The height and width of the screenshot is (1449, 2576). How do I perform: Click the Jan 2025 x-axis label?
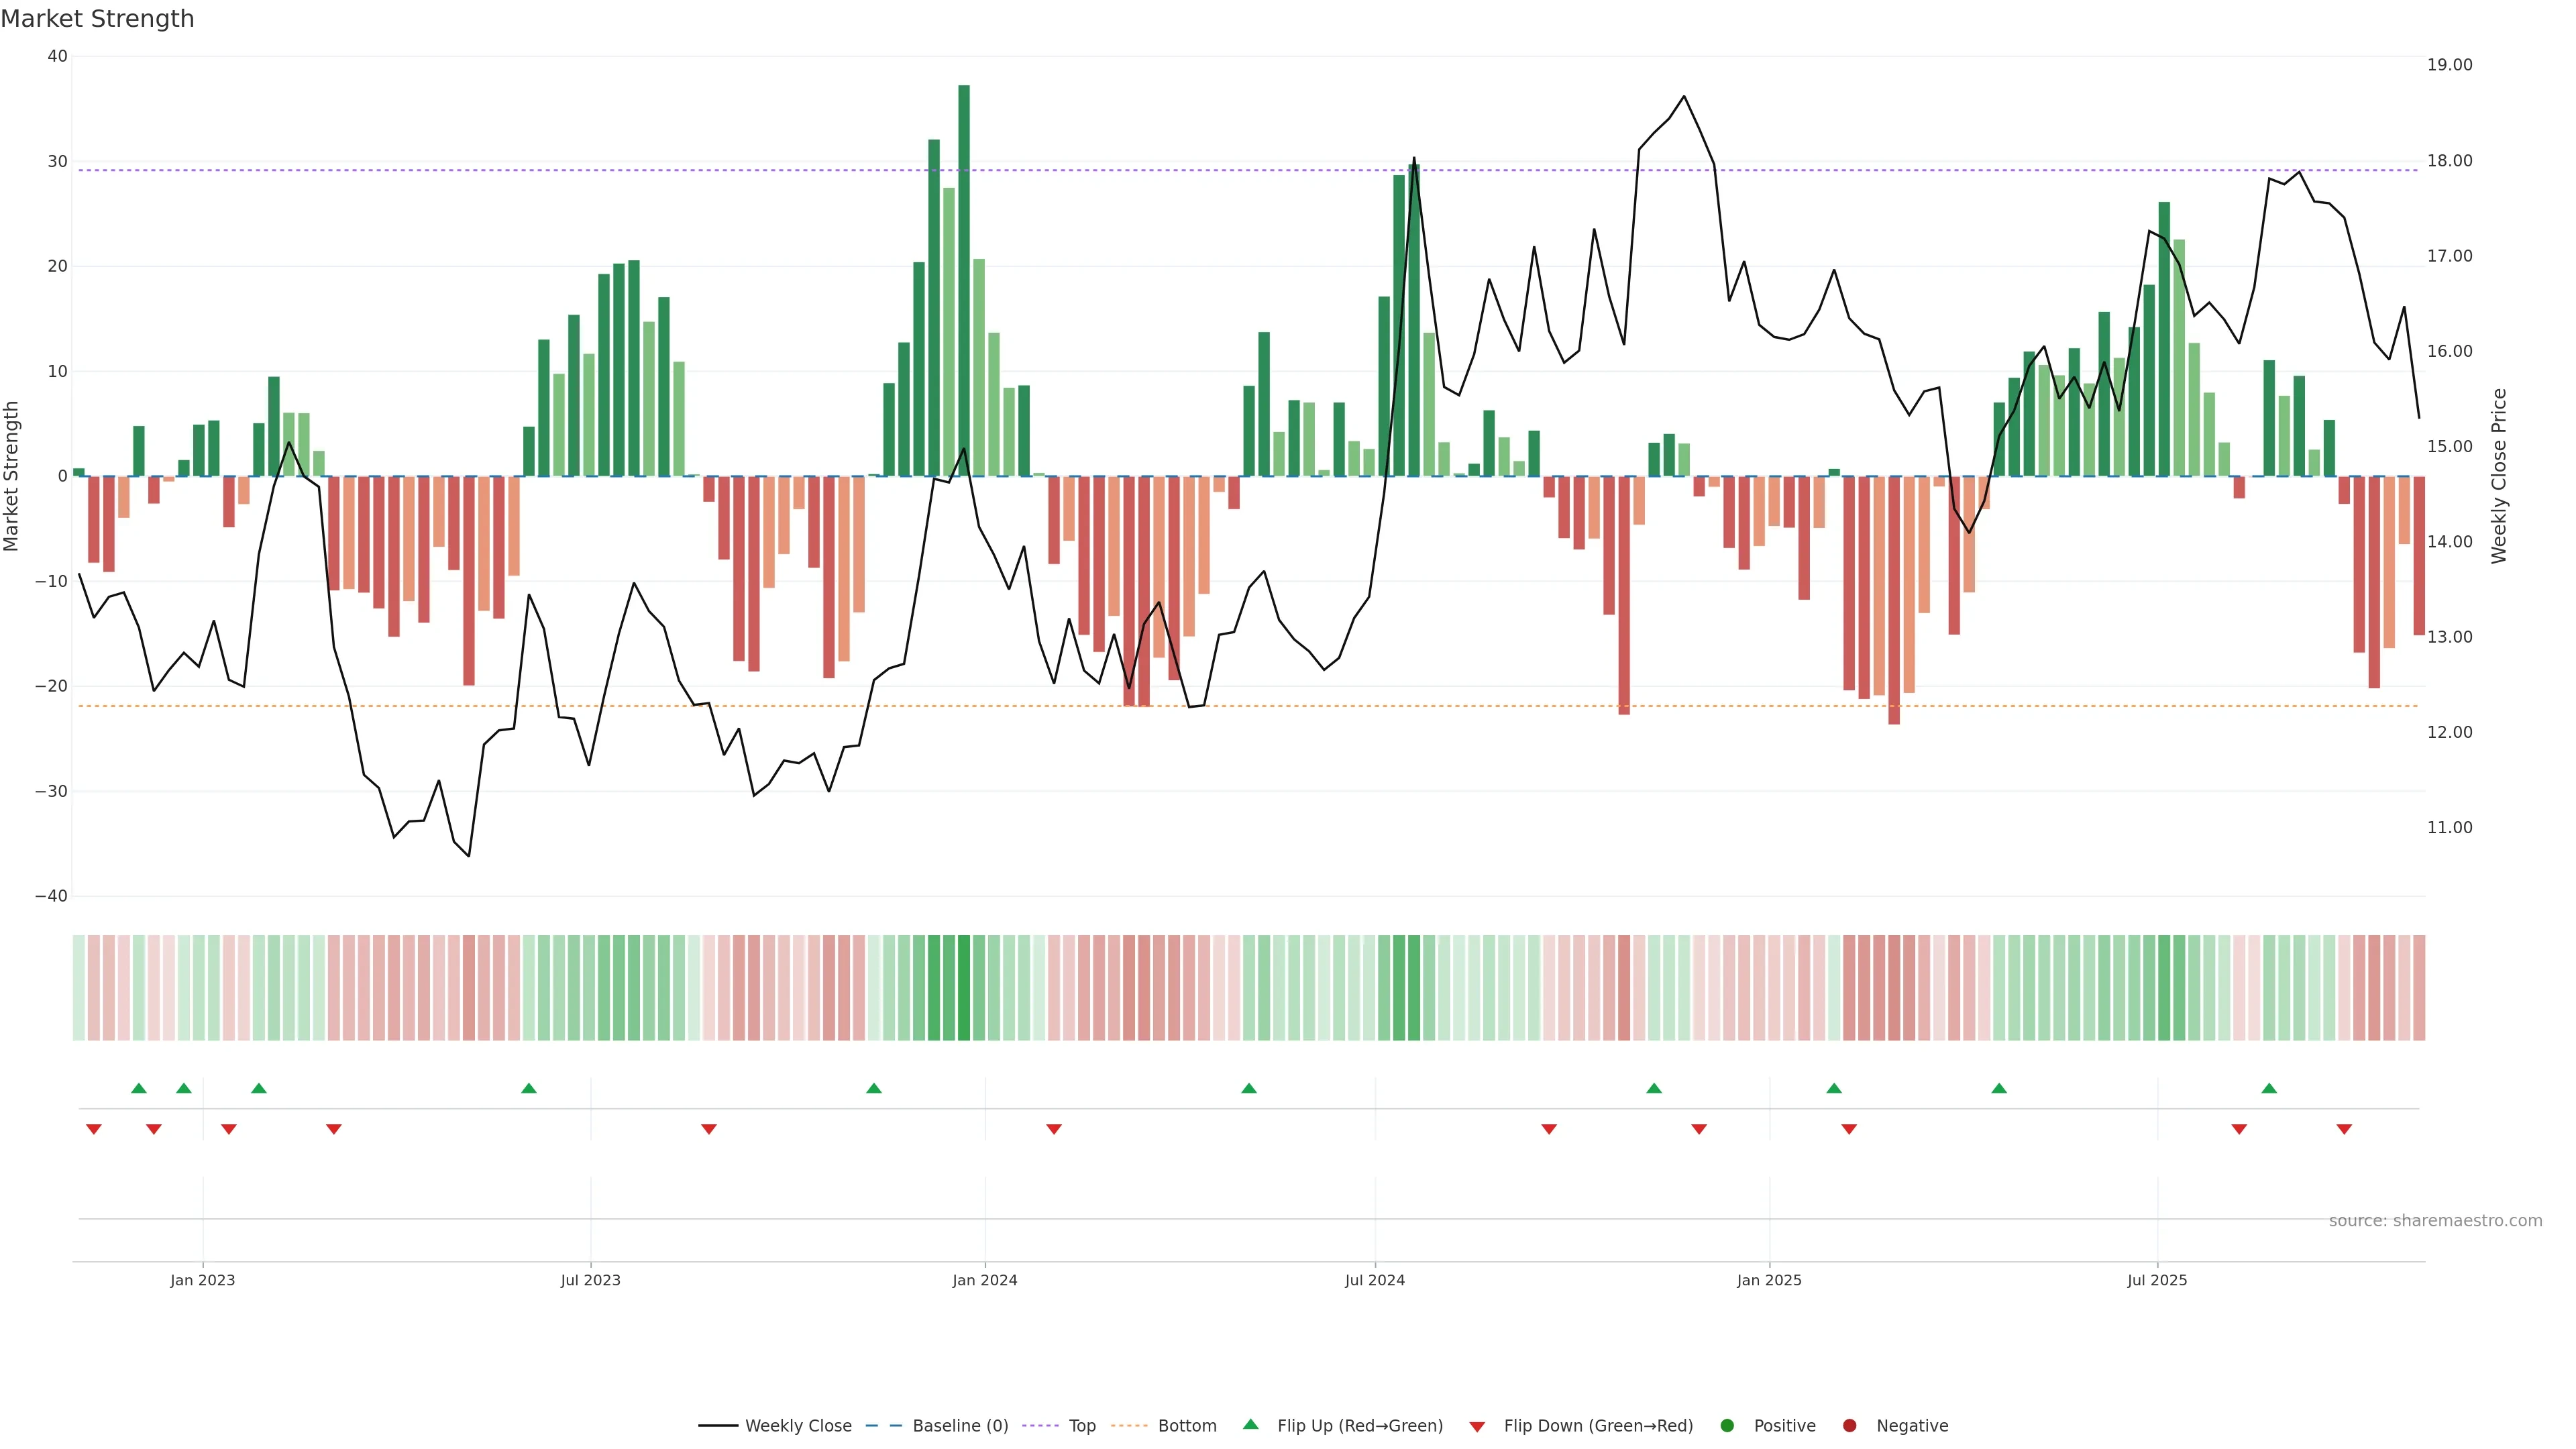[x=1769, y=1280]
